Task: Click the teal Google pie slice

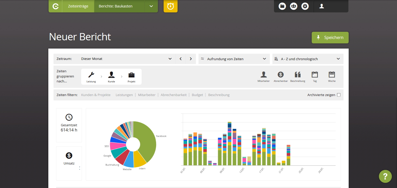Action: 118,152
